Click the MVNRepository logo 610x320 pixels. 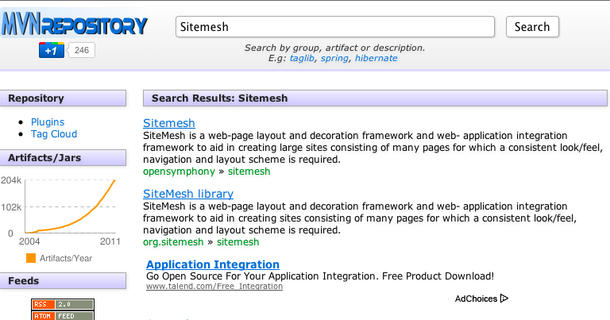coord(75,24)
